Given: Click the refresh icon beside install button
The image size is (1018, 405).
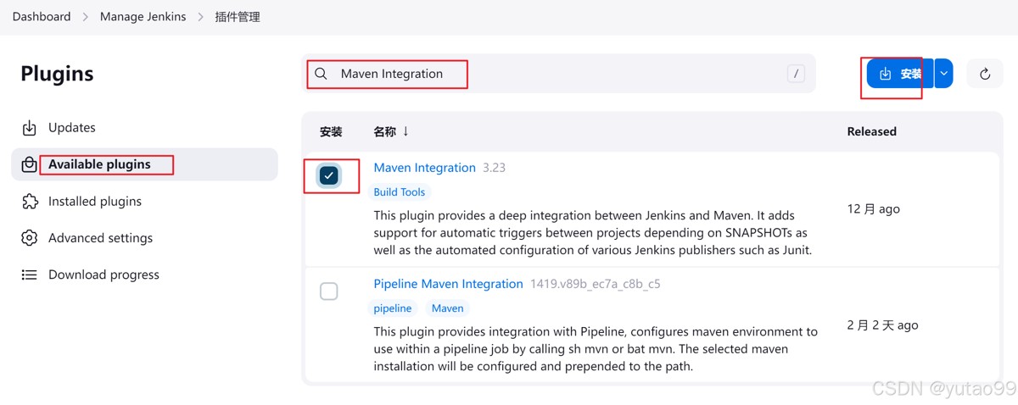Looking at the screenshot, I should point(985,74).
